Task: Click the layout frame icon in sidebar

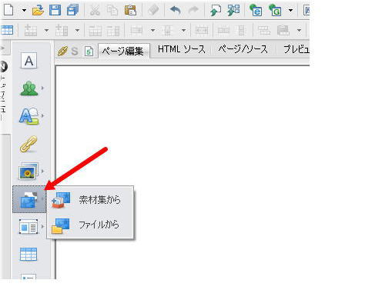Action: tap(28, 226)
